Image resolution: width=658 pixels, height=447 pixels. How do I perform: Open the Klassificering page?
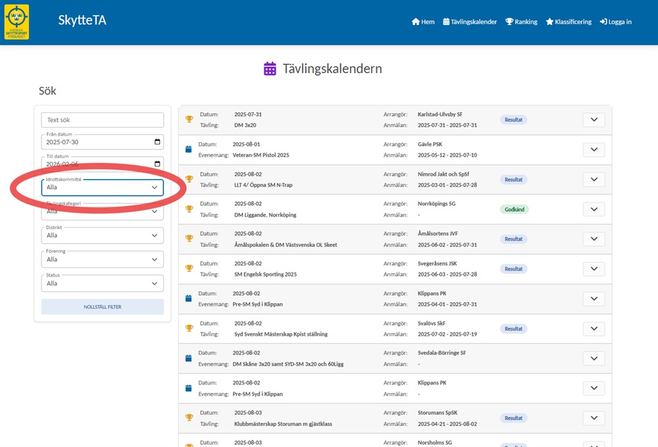click(569, 22)
